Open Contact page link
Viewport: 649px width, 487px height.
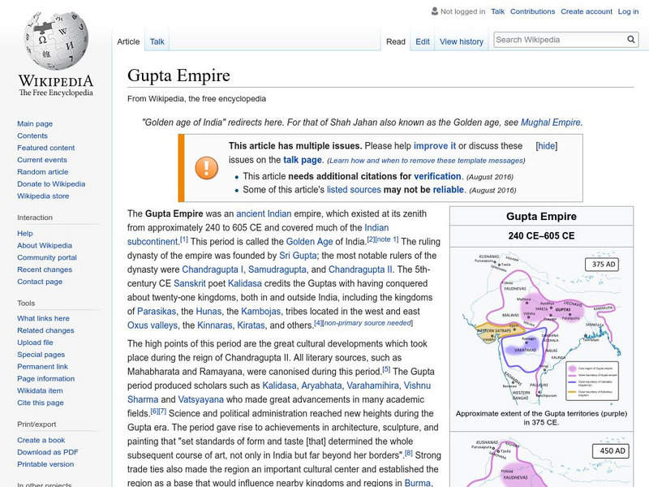click(x=40, y=281)
